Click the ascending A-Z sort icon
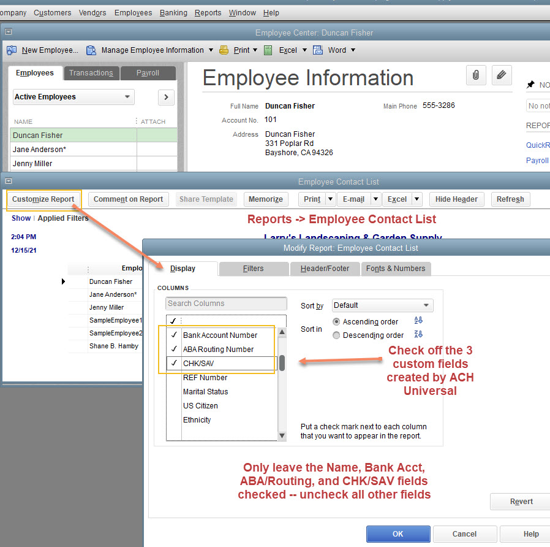This screenshot has width=550, height=547. click(418, 321)
